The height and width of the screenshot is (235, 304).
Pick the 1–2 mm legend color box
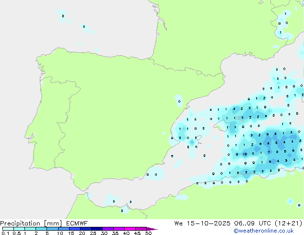(x=30, y=229)
